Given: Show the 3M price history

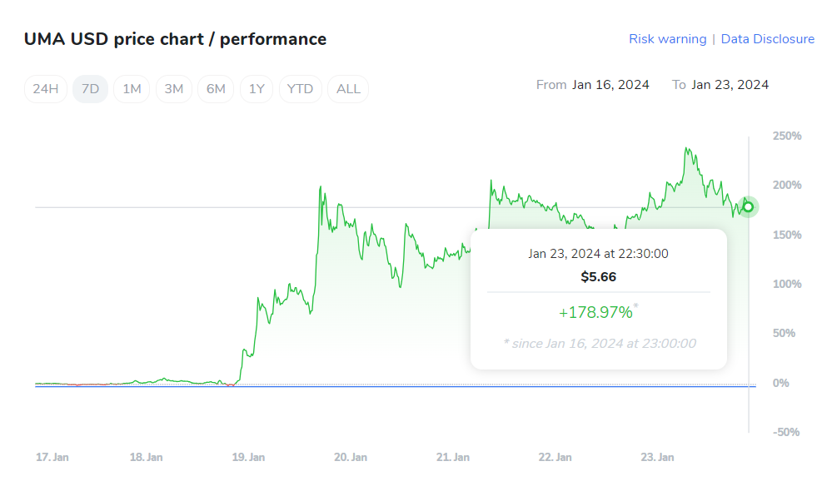Looking at the screenshot, I should point(173,89).
